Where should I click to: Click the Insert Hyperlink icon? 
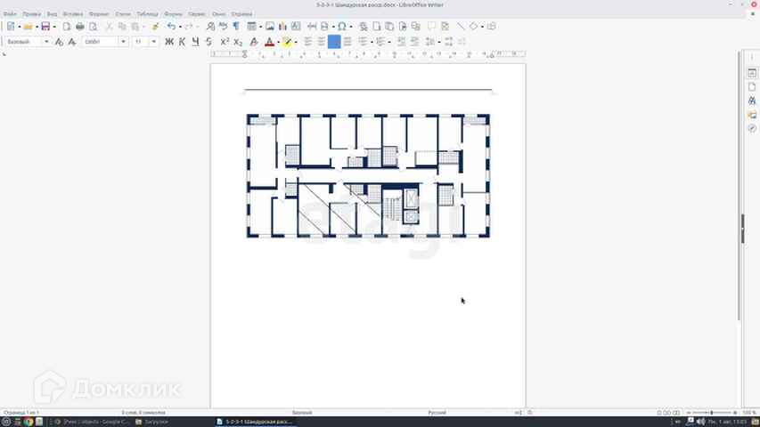[x=363, y=27]
